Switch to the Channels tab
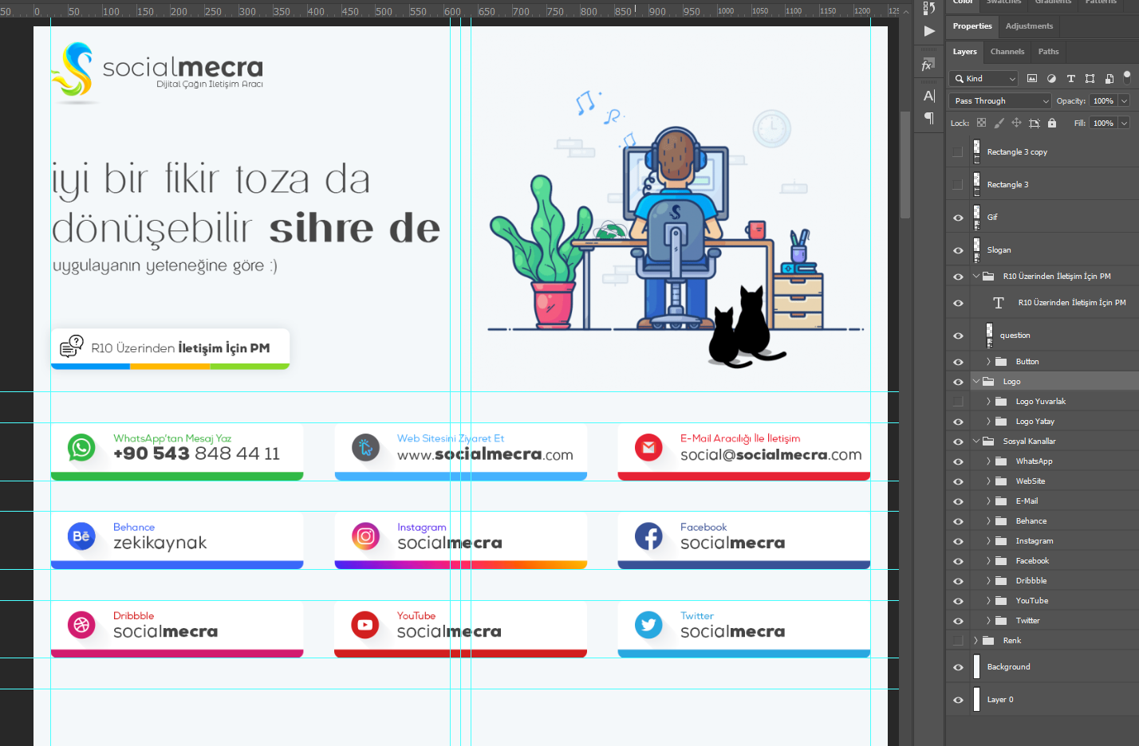The image size is (1139, 746). [1007, 52]
